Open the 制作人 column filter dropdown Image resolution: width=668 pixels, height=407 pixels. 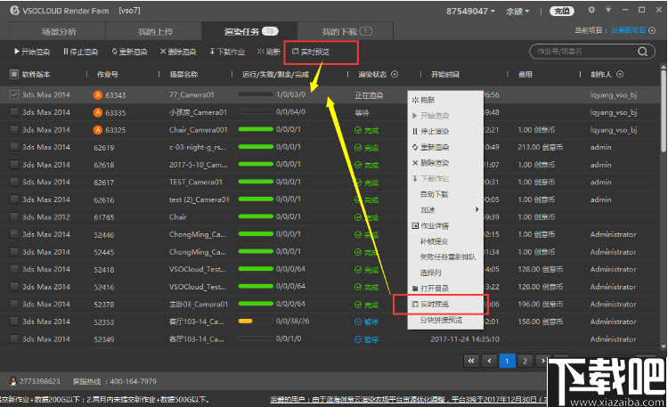(x=620, y=74)
